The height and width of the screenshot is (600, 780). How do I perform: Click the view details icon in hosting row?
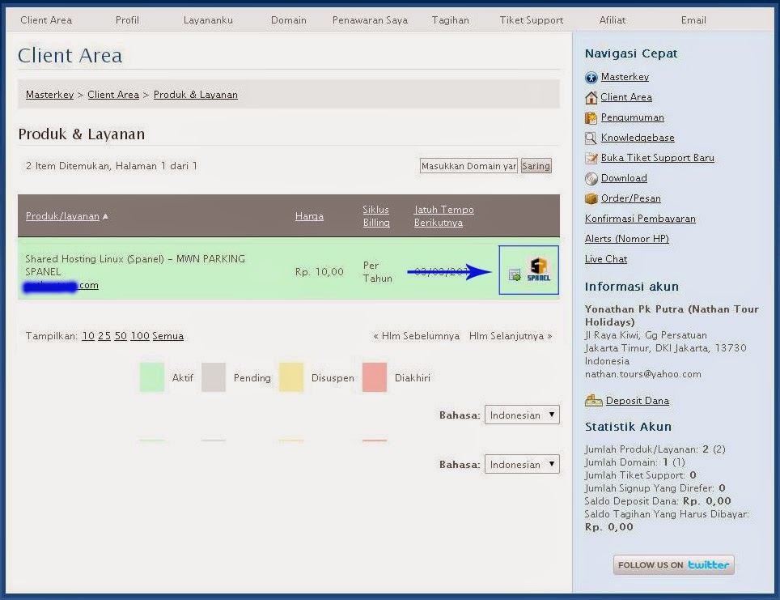click(x=515, y=274)
